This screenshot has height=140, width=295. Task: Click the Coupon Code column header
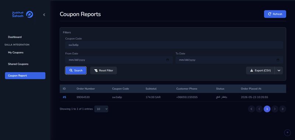(121, 89)
